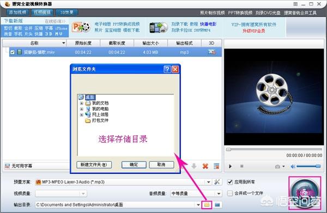This screenshot has height=213, width=327.
Task: Delete selected file with the red X
Action: pos(205,166)
